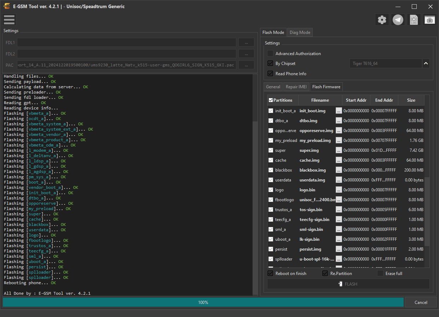
Task: Uncheck the dtbo_a partition
Action: pos(271,121)
